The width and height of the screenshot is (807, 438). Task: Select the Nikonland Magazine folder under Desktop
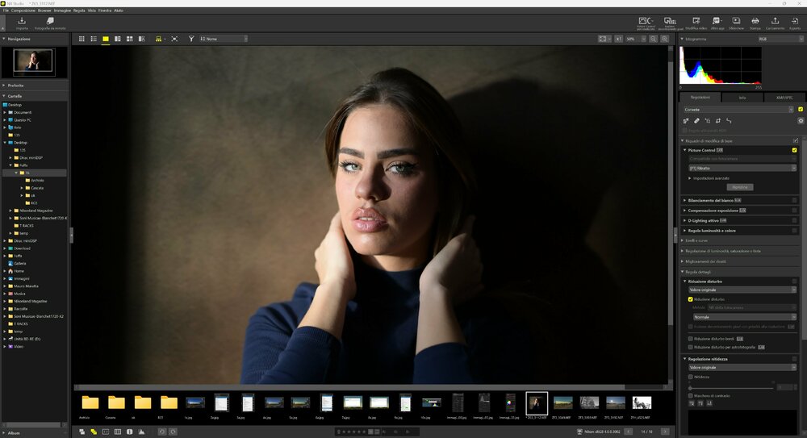36,211
